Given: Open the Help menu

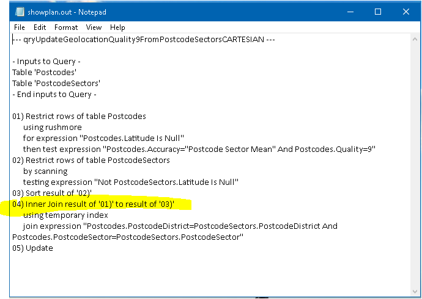Looking at the screenshot, I should 117,27.
